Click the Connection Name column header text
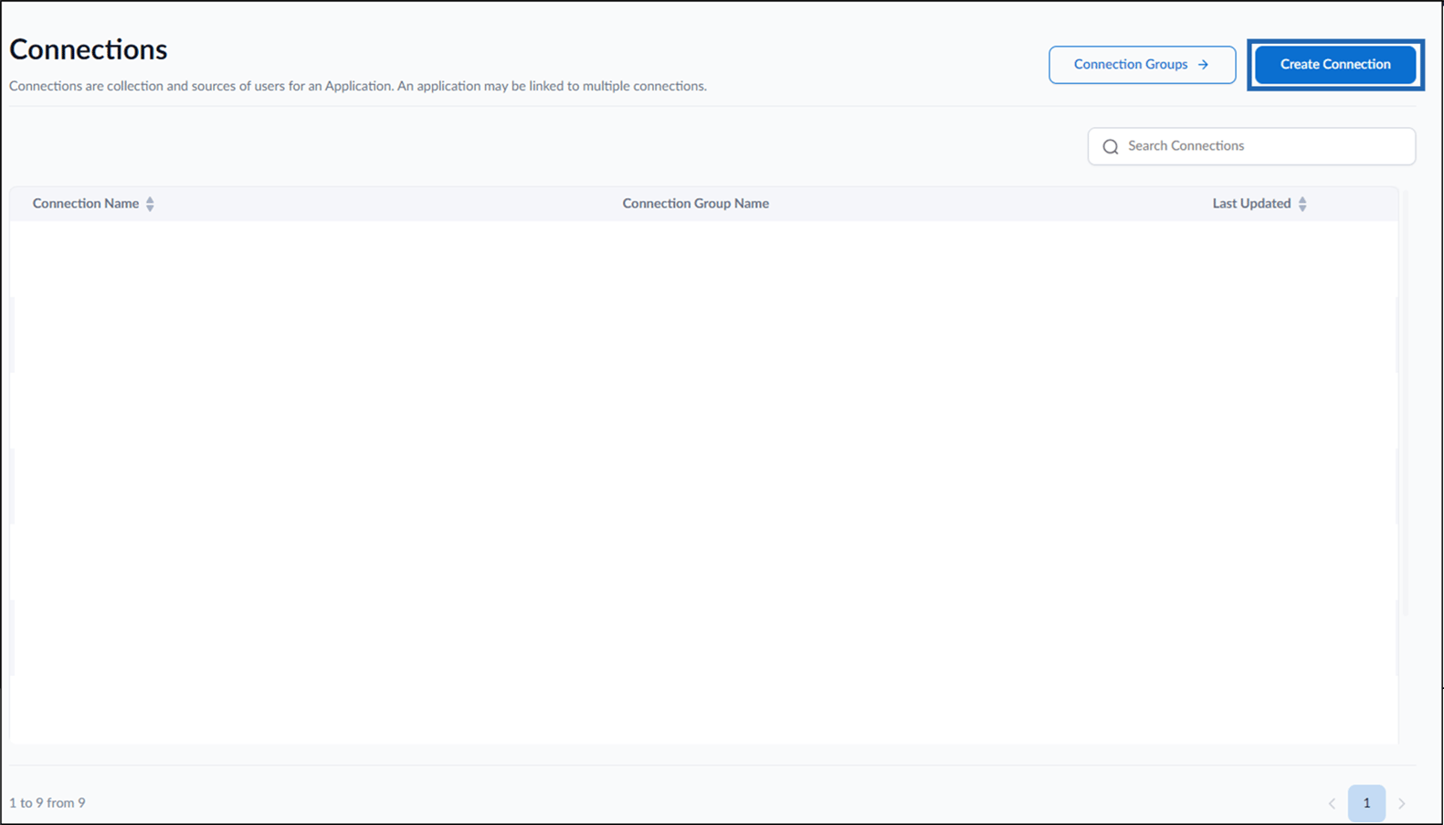Image resolution: width=1444 pixels, height=825 pixels. pyautogui.click(x=86, y=204)
